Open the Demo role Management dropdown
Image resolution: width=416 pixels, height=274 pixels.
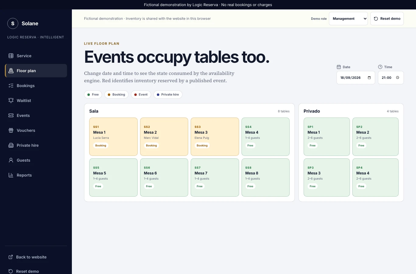pyautogui.click(x=348, y=19)
